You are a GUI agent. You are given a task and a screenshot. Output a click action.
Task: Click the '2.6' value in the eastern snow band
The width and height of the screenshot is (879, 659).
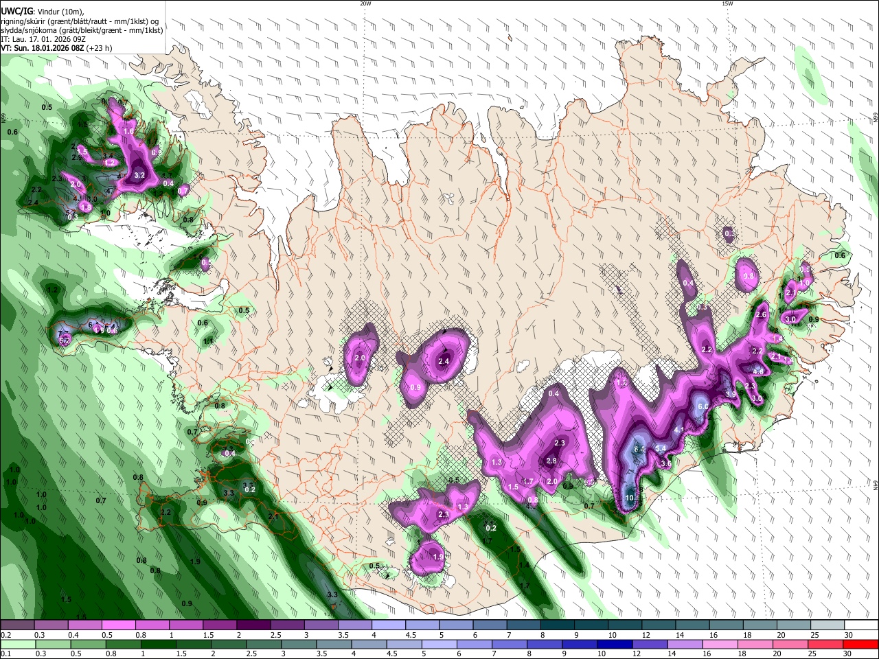[x=760, y=315]
